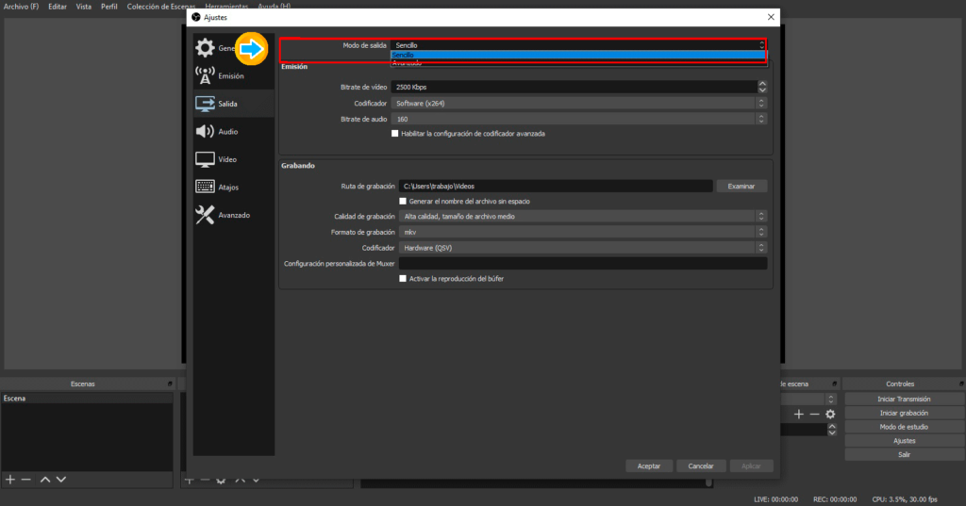Open Calidad de grabación dropdown
The width and height of the screenshot is (966, 506).
[x=579, y=216]
